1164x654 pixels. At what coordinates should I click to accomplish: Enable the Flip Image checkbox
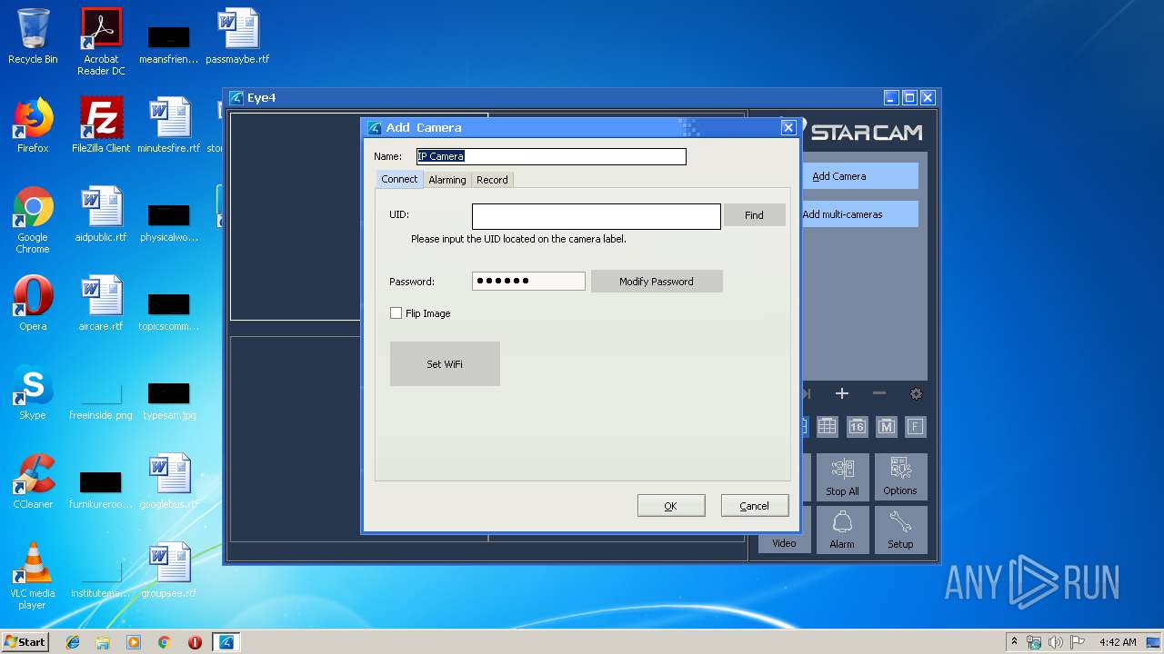coord(396,313)
